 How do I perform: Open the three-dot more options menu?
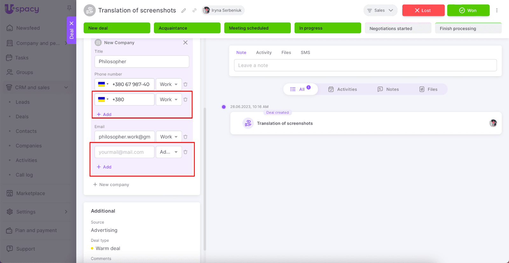tap(497, 11)
